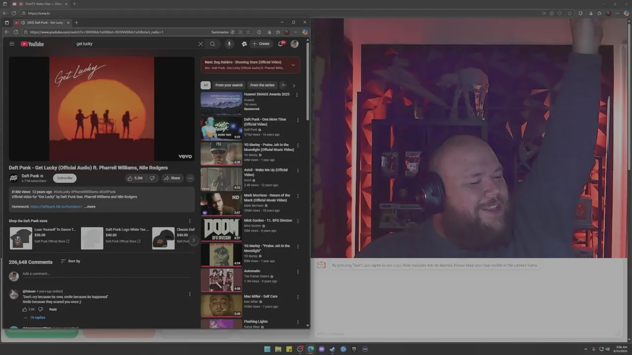Expand the description with '...more'
The image size is (632, 355).
(90, 207)
